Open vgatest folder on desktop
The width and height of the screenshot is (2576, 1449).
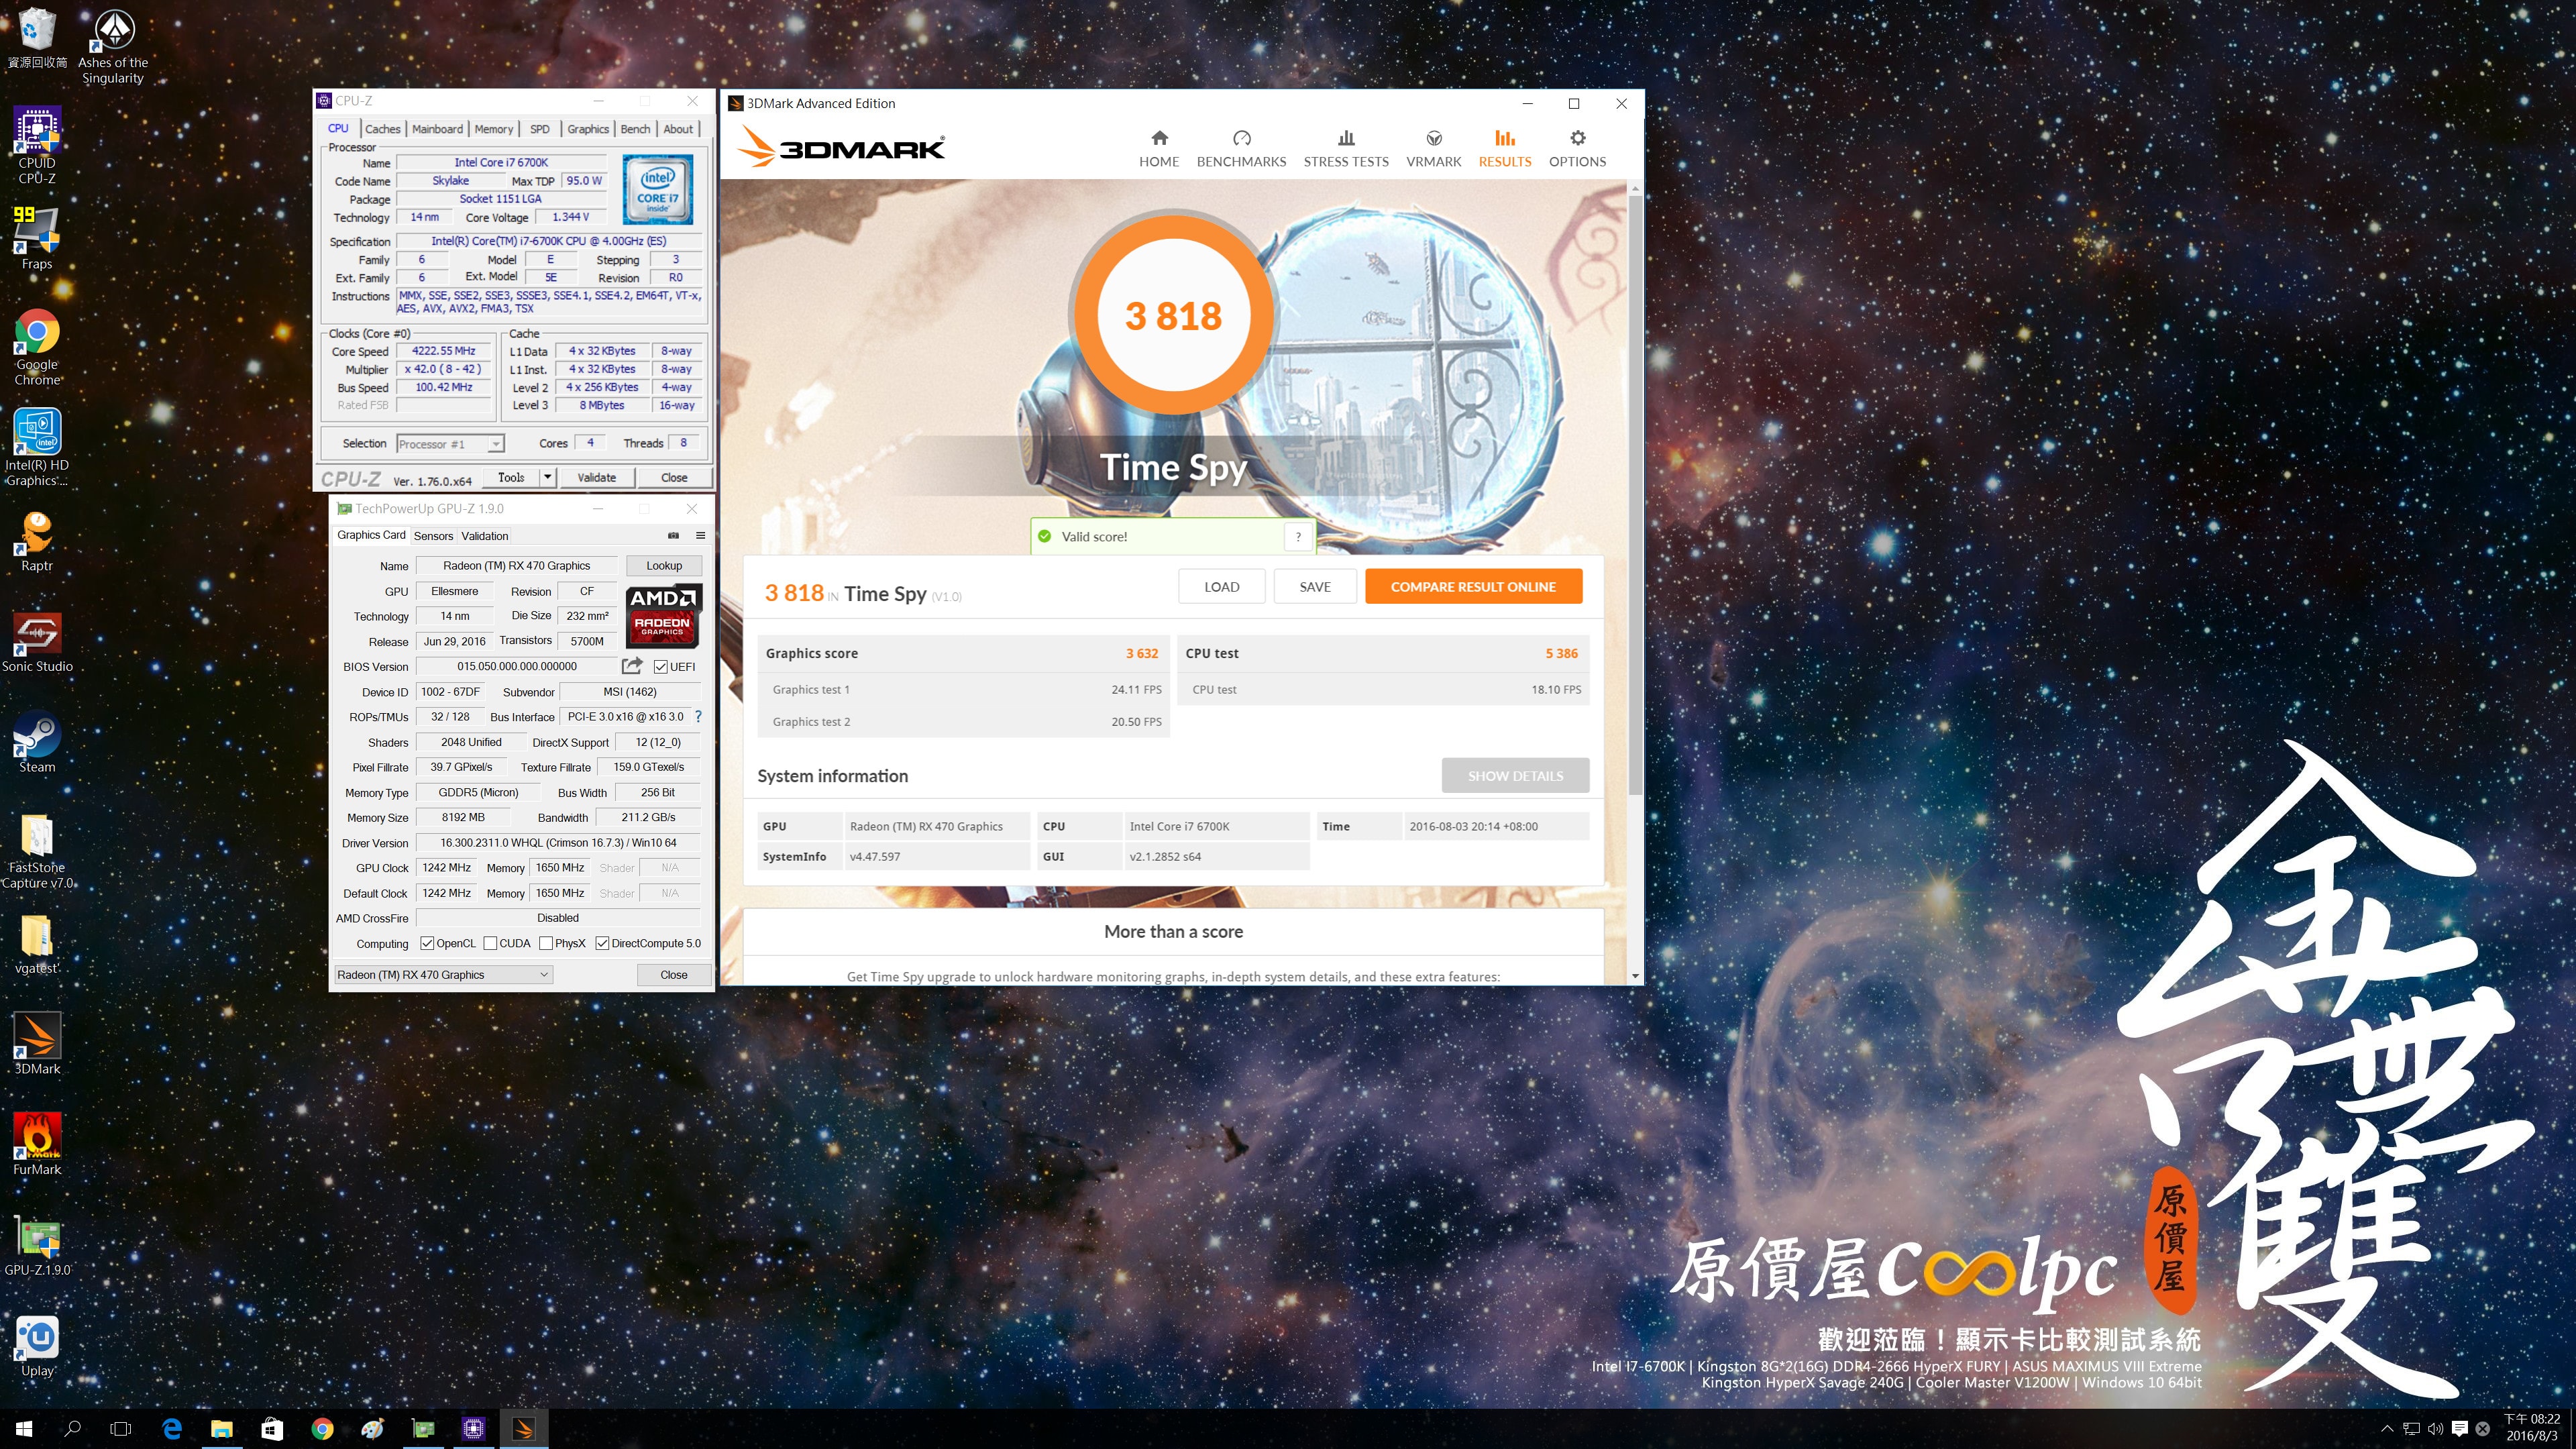(37, 944)
